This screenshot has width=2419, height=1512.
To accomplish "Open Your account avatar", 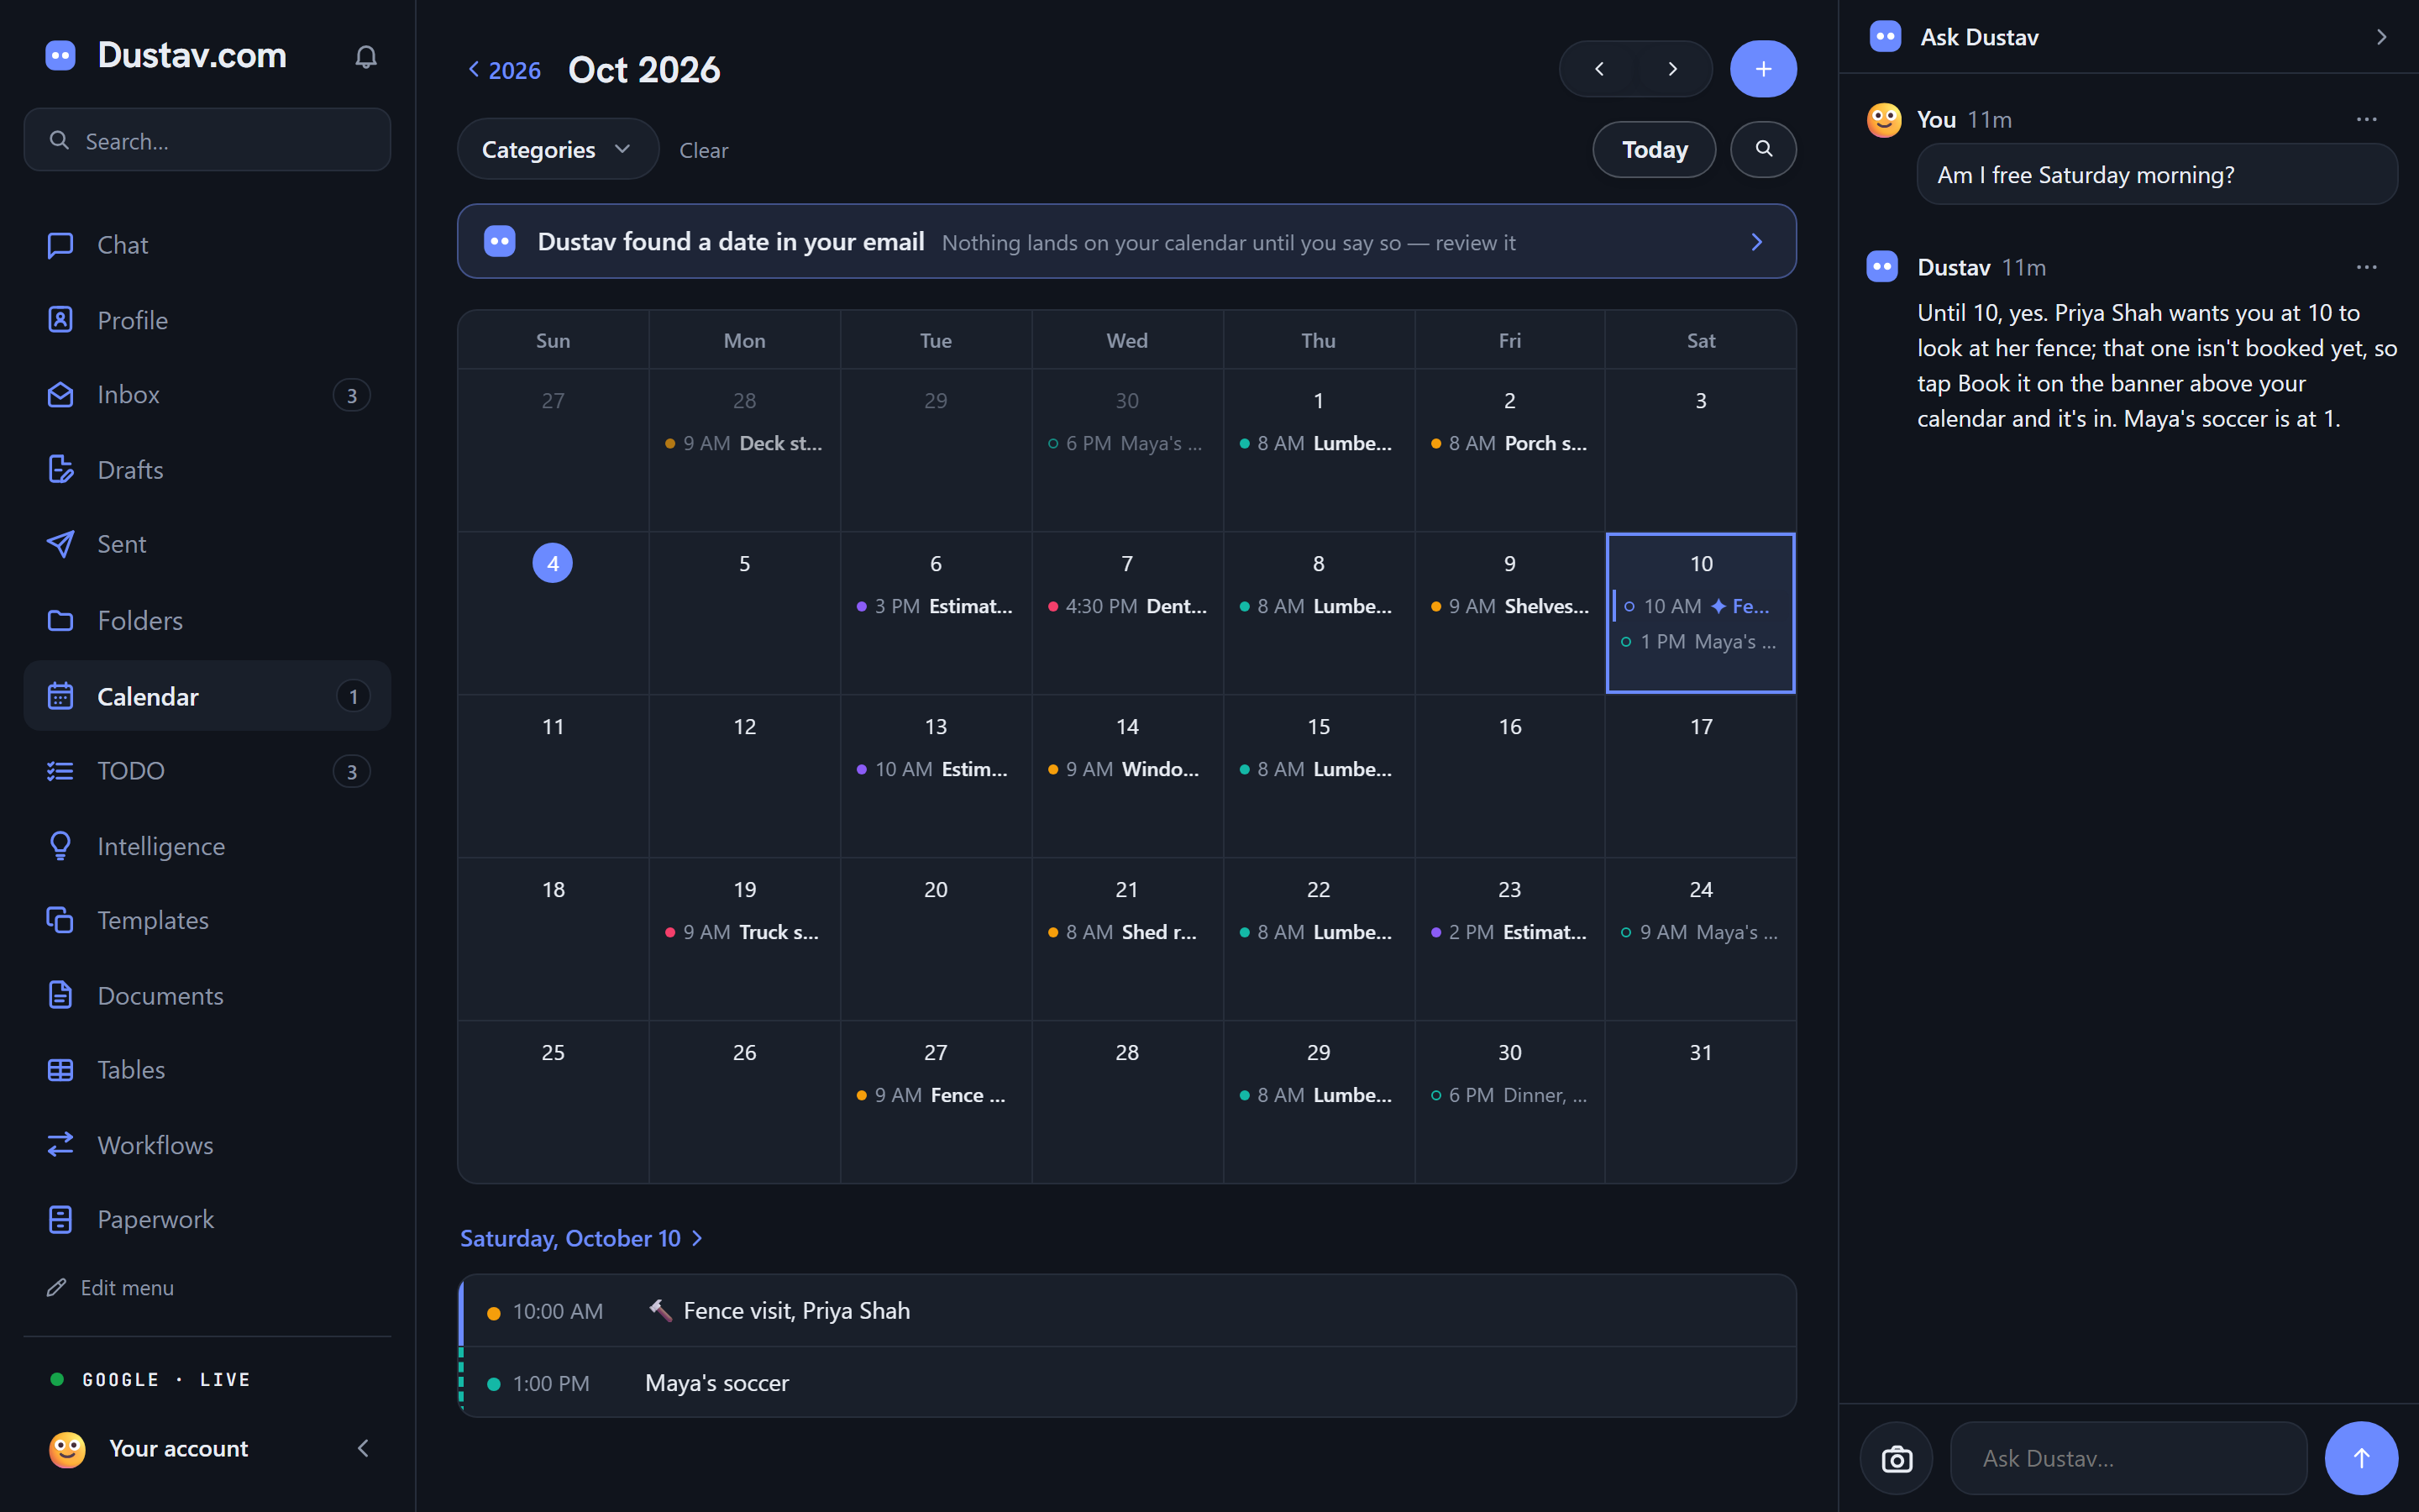I will 67,1449.
